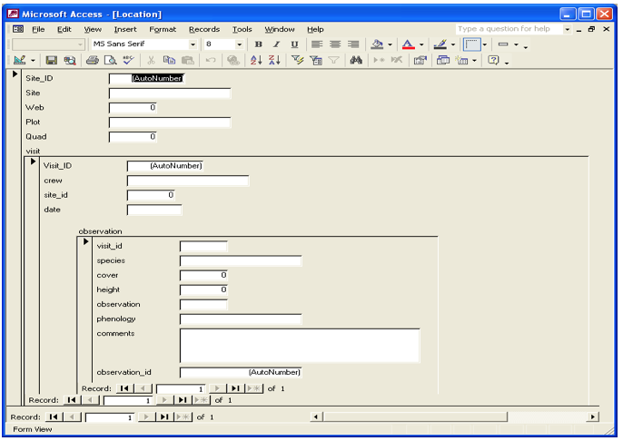623x441 pixels.
Task: Add new record in visit subform navigator
Action: pos(201,400)
